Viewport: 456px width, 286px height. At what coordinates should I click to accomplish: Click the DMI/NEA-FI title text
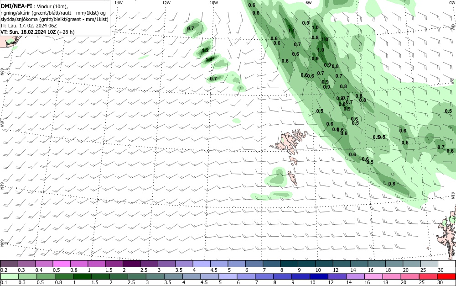16,7
